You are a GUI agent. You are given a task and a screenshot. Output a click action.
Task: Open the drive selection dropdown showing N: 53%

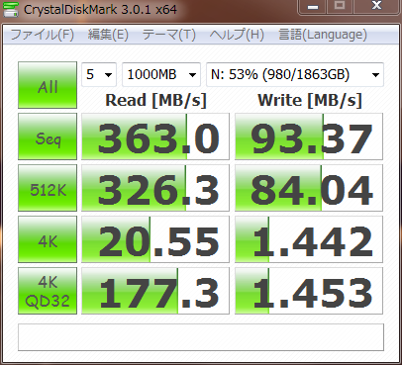[295, 74]
